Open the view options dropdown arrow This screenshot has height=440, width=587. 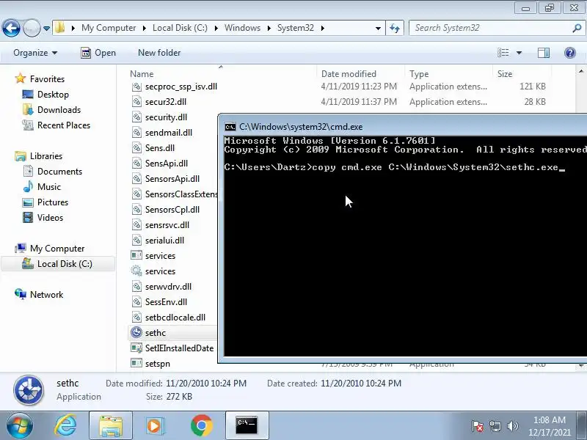[x=519, y=53]
